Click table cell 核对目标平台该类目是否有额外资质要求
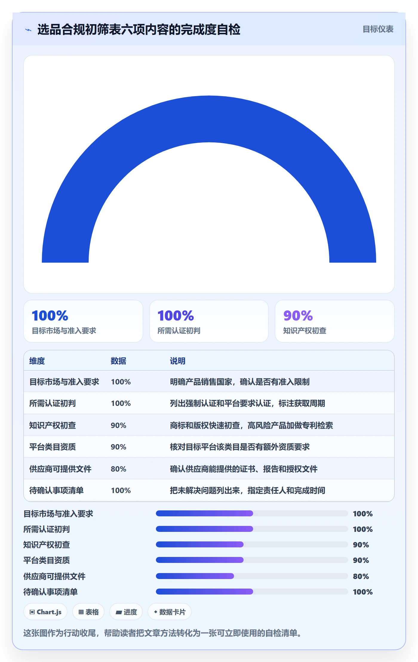The width and height of the screenshot is (418, 662). pyautogui.click(x=240, y=447)
